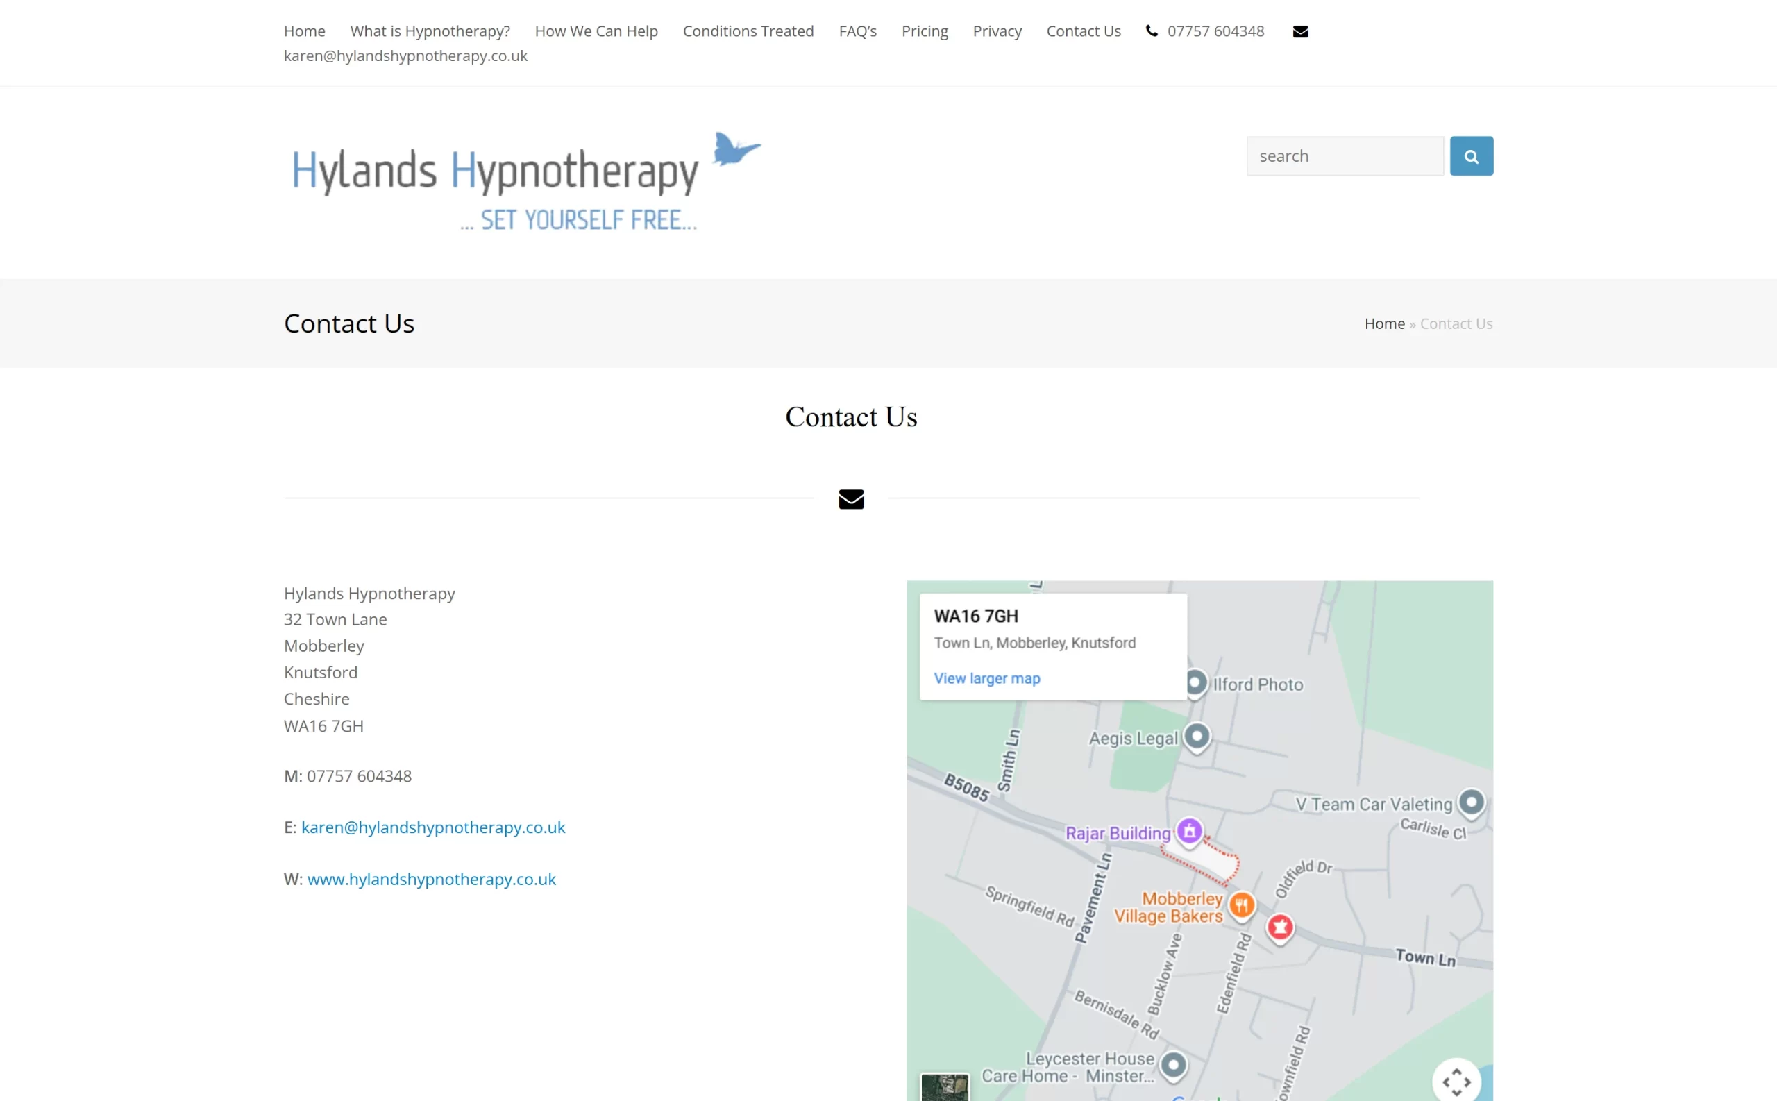Click the orange Mobberley Village Bakers pin

pyautogui.click(x=1242, y=905)
